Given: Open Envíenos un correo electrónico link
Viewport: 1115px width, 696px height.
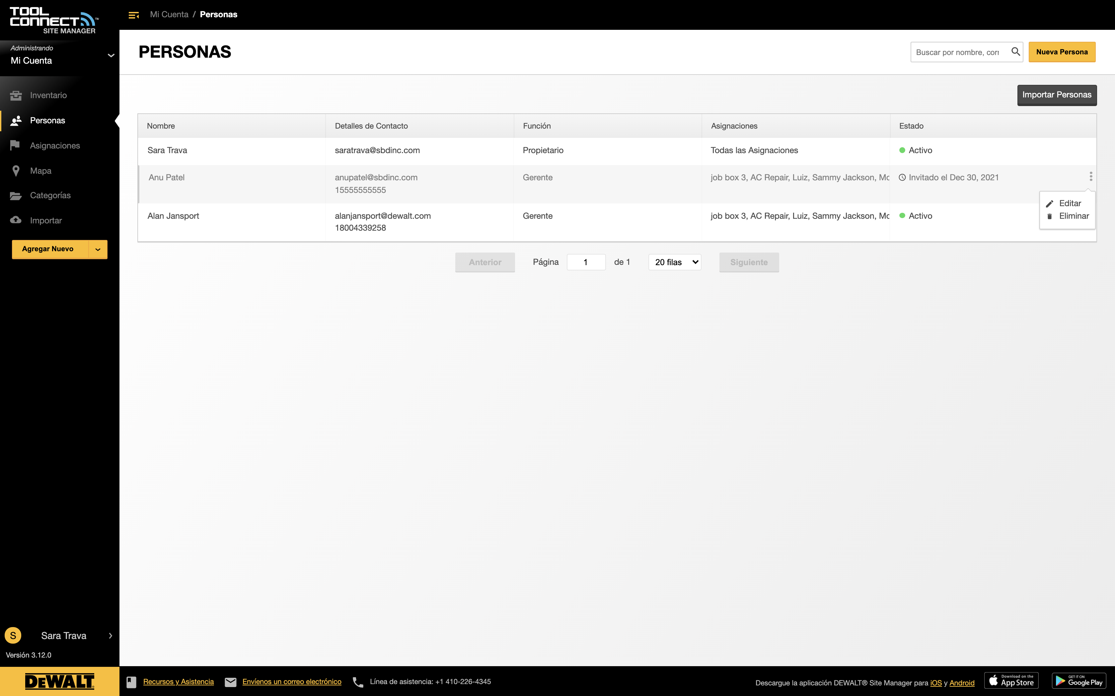Looking at the screenshot, I should (292, 682).
